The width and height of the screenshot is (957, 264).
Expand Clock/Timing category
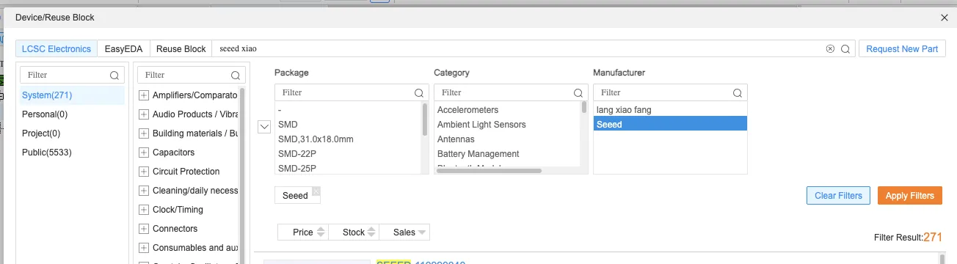coord(144,210)
